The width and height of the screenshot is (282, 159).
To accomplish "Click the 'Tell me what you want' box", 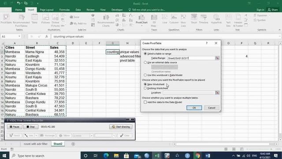I will coord(147,10).
